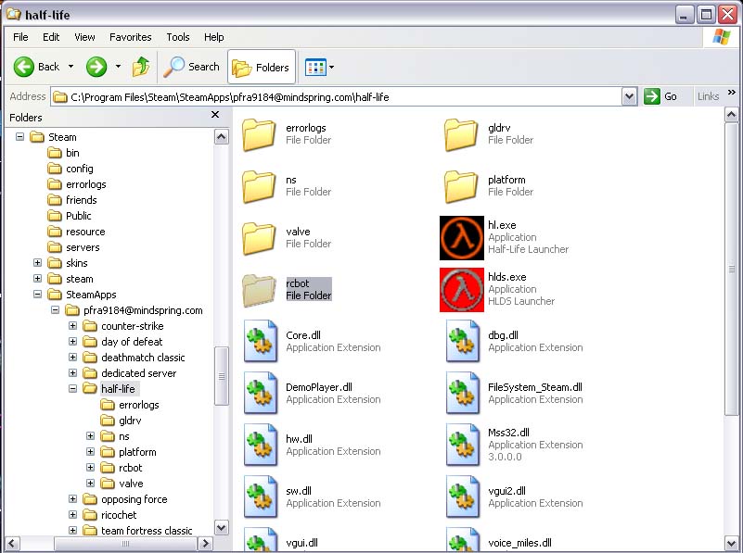
Task: Open the Forward history dropdown arrow
Action: point(118,67)
